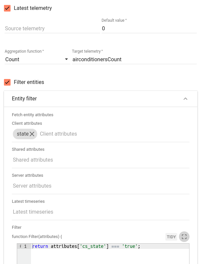Remove the state chip with X icon
201x264 pixels.
tap(32, 134)
